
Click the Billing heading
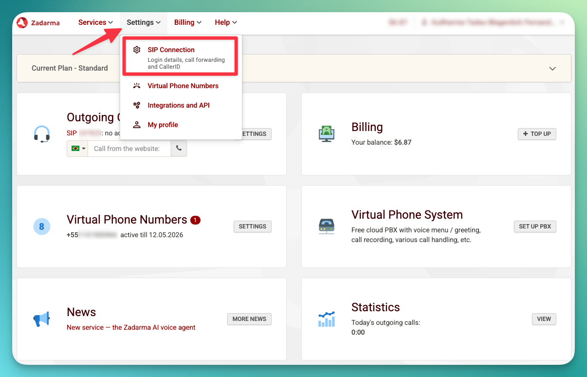(x=367, y=127)
